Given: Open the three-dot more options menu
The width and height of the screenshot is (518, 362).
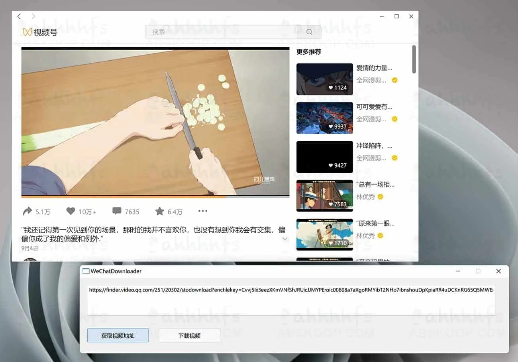Looking at the screenshot, I should pos(203,211).
